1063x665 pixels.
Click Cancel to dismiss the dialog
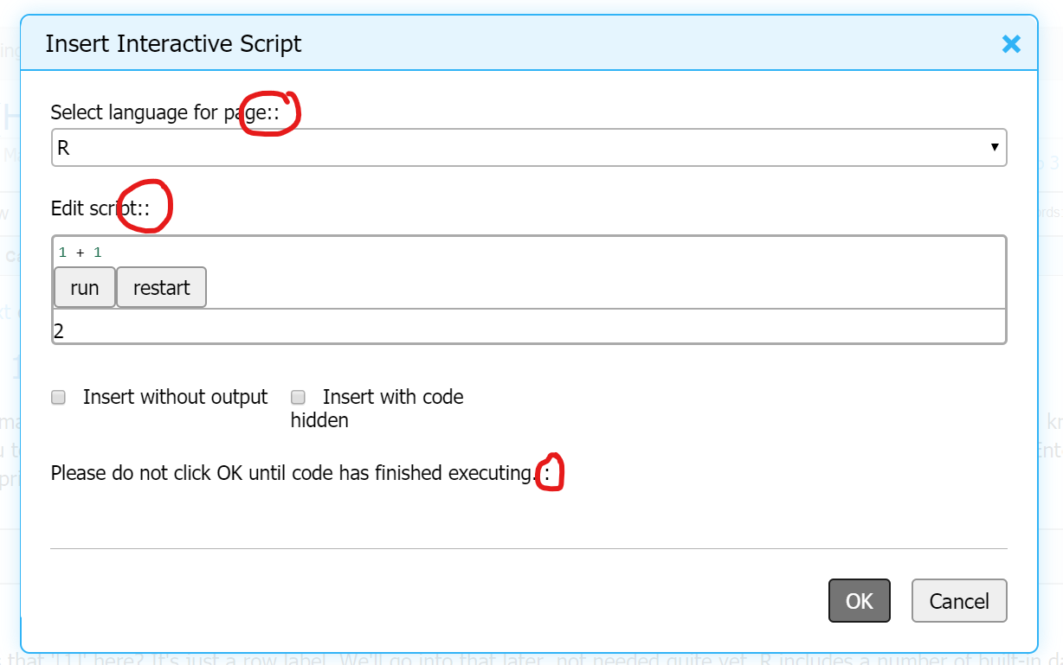958,600
